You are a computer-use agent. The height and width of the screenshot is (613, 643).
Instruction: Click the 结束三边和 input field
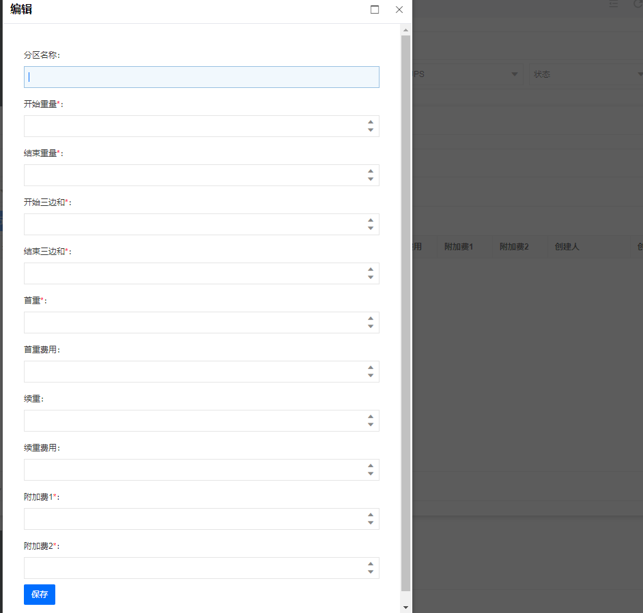pos(201,273)
